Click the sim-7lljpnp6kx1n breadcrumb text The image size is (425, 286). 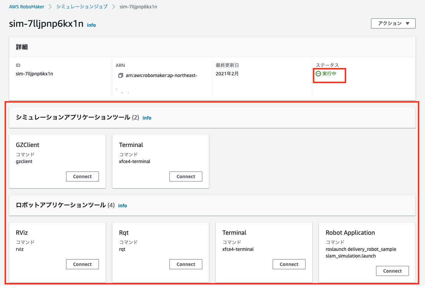click(x=139, y=7)
